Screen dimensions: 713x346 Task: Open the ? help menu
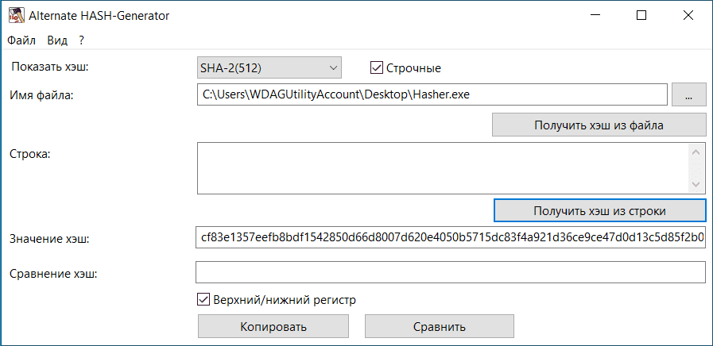coord(82,40)
